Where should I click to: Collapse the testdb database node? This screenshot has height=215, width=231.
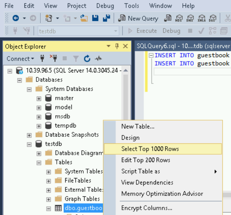[29, 145]
